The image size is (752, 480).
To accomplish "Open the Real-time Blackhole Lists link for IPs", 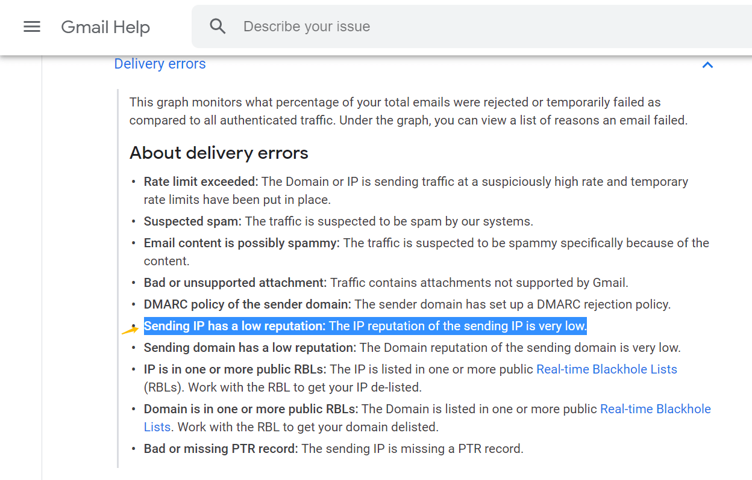I will tap(606, 369).
